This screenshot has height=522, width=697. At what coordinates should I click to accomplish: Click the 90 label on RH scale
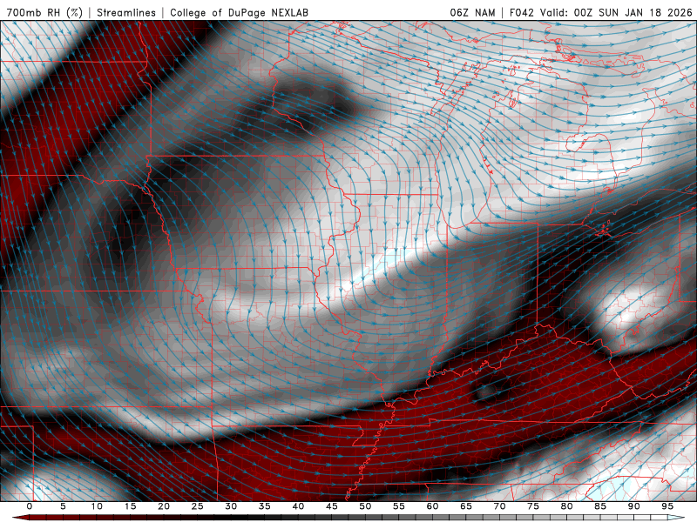[x=633, y=506]
